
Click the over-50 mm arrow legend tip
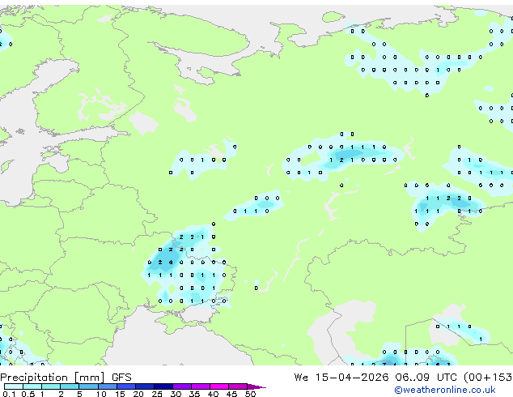point(256,386)
